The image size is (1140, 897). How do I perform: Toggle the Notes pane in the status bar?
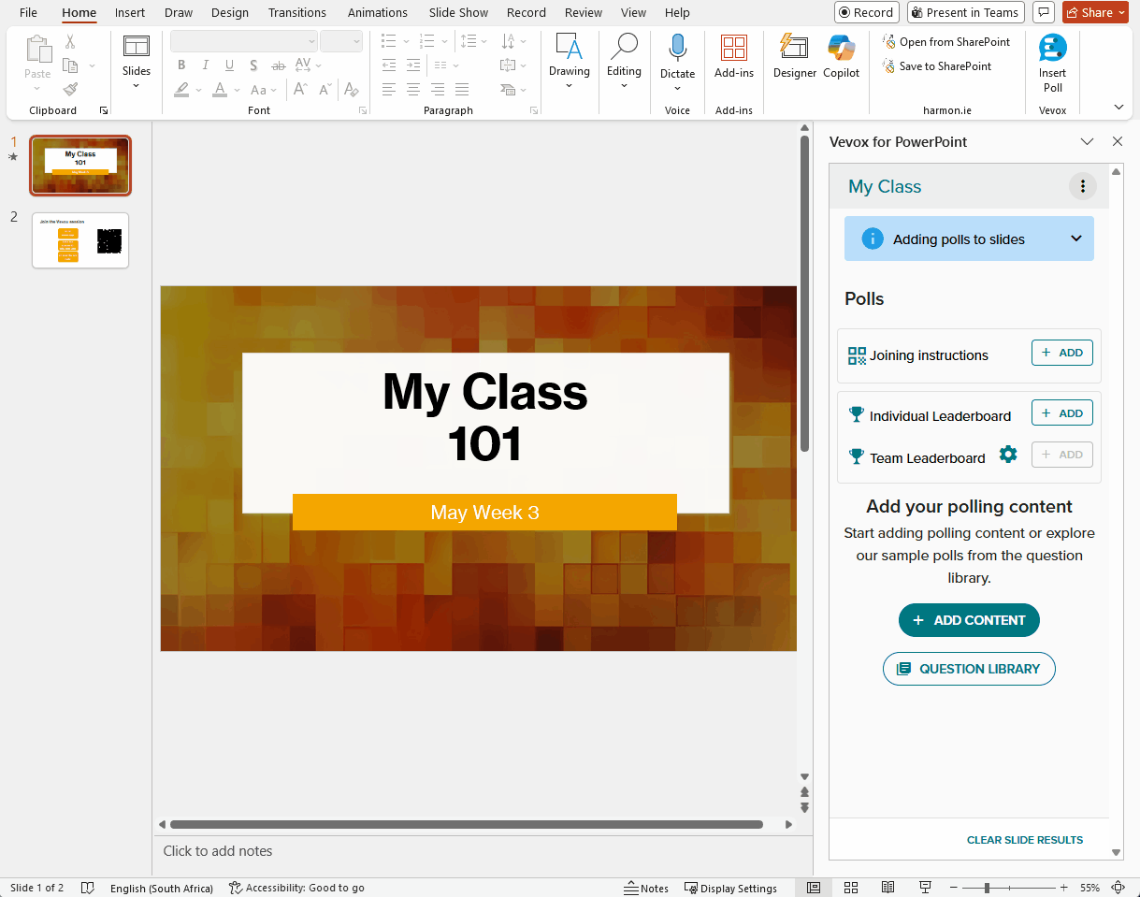point(646,887)
